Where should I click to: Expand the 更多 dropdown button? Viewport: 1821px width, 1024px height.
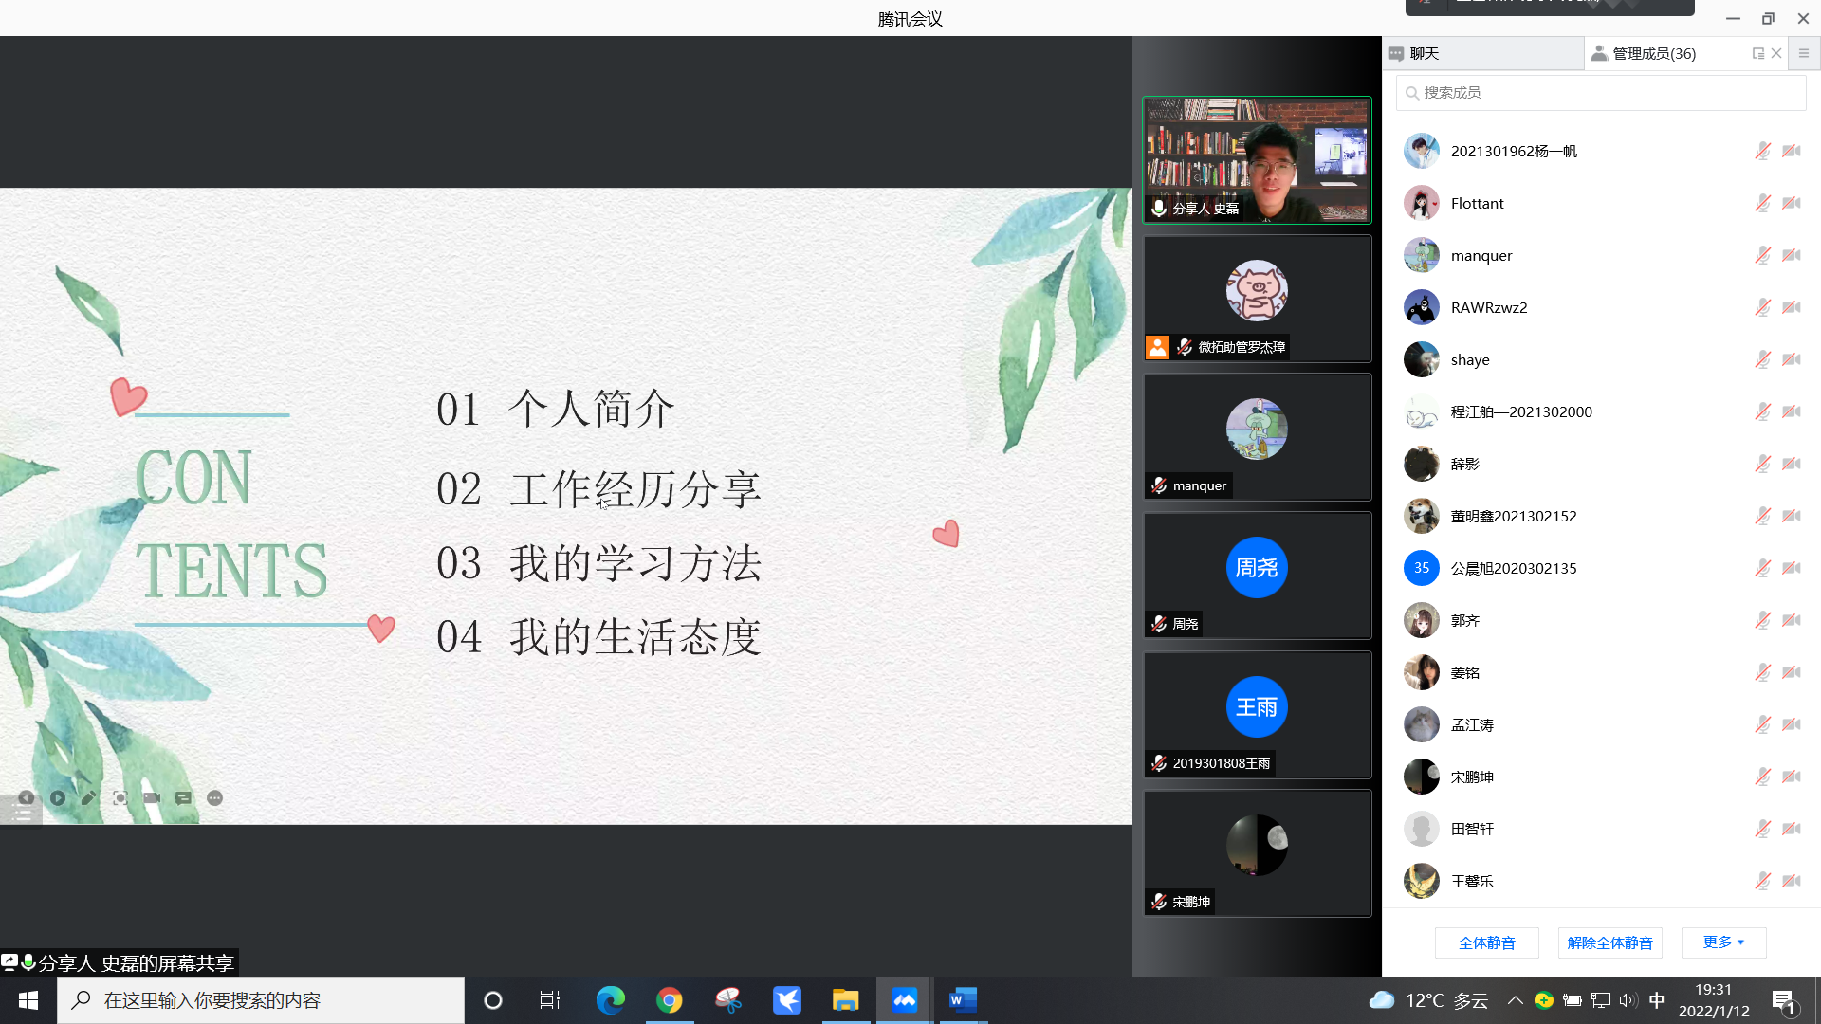1723,942
